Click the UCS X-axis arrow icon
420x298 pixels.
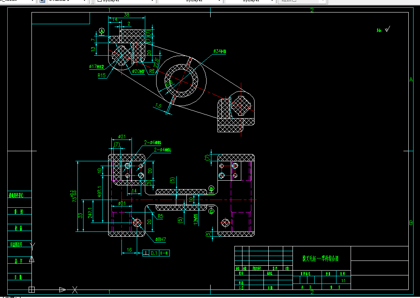[63, 290]
